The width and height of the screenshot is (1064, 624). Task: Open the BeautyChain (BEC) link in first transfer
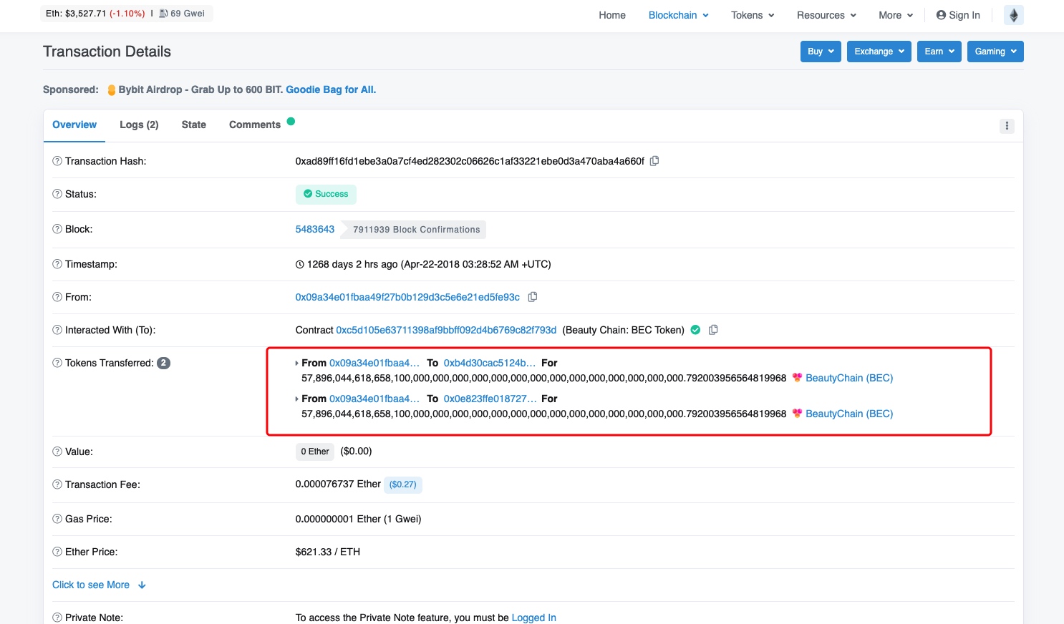(849, 378)
